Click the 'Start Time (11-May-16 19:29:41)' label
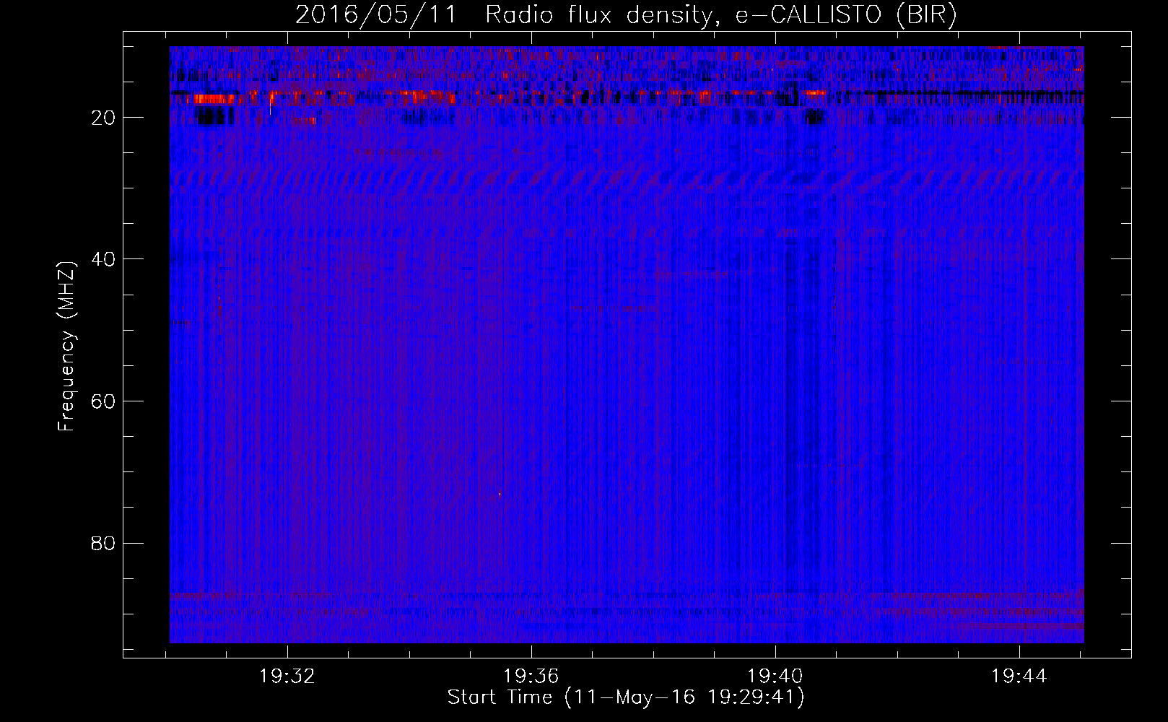The height and width of the screenshot is (722, 1168). (x=626, y=697)
